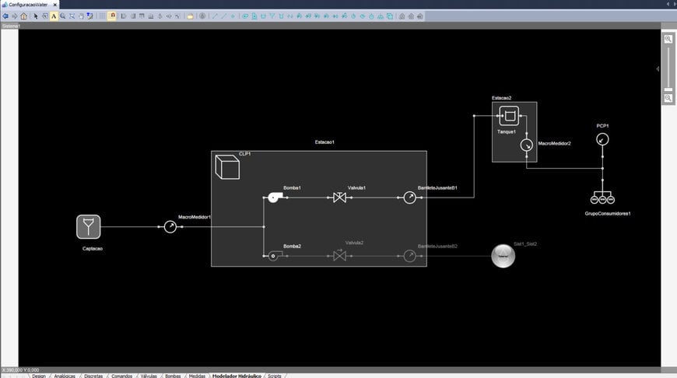The height and width of the screenshot is (378, 677).
Task: Click the zoom in button above slider
Action: [x=668, y=39]
